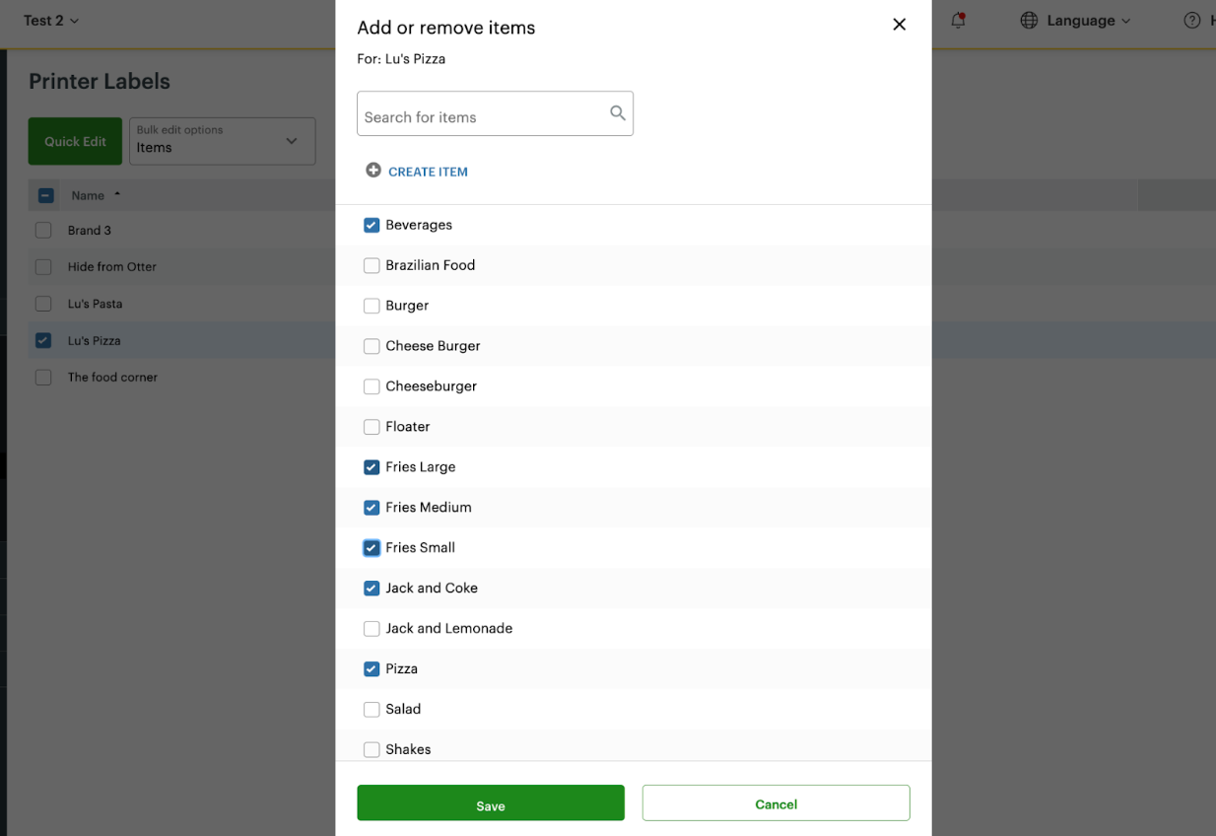This screenshot has width=1216, height=836.
Task: Close the Add or remove items dialog
Action: tap(899, 24)
